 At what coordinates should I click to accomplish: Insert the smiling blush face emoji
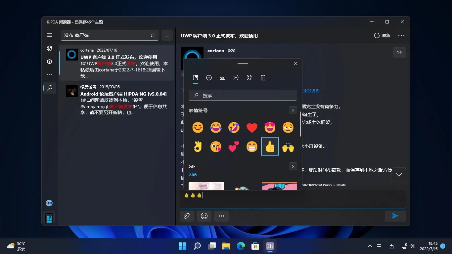(x=198, y=128)
